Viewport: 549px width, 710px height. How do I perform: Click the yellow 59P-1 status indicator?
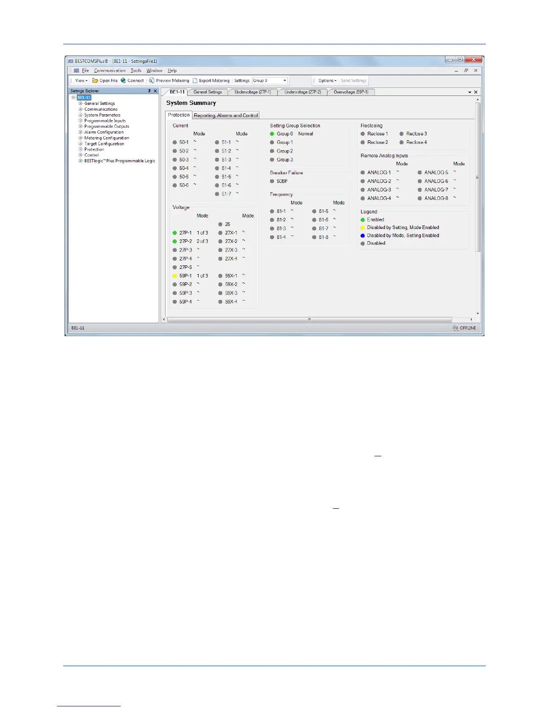[x=175, y=276]
